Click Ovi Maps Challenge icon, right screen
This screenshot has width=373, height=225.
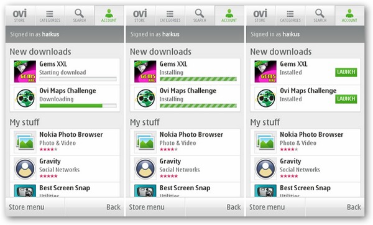[265, 98]
